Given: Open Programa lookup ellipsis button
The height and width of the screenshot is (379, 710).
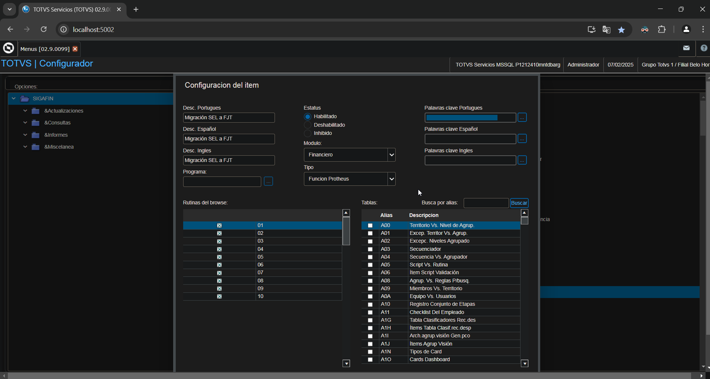Looking at the screenshot, I should tap(268, 181).
